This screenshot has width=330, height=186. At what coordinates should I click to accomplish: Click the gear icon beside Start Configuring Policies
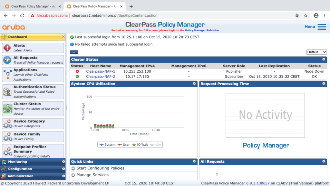coord(73,168)
